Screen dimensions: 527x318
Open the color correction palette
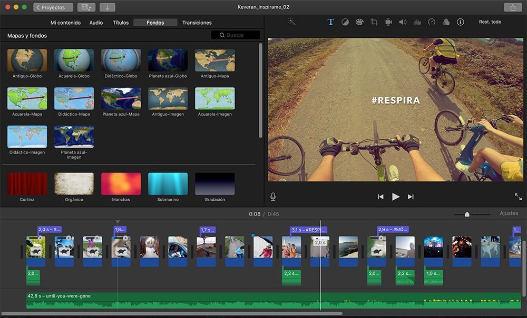359,22
